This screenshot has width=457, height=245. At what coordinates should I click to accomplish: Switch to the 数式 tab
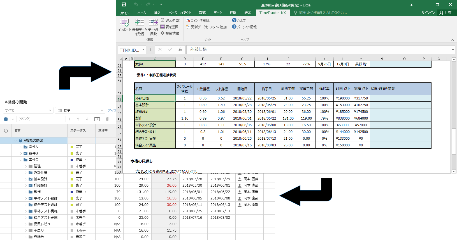202,13
